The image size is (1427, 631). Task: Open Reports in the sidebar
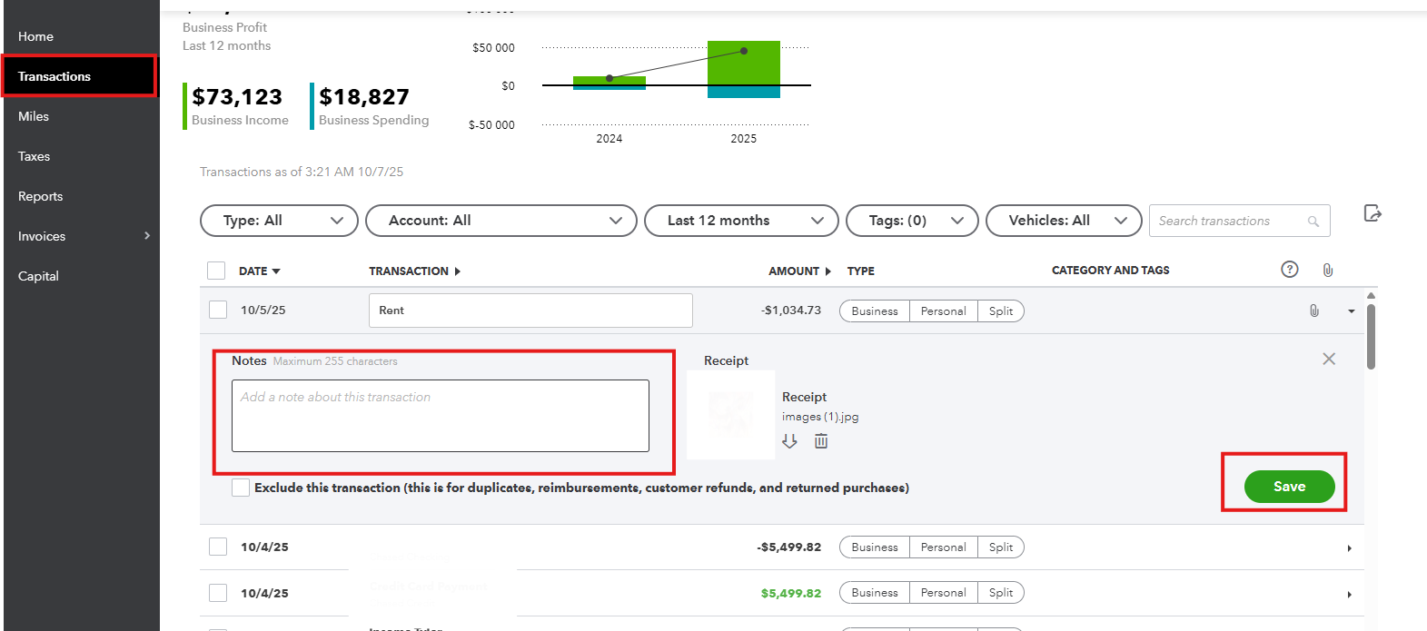41,196
